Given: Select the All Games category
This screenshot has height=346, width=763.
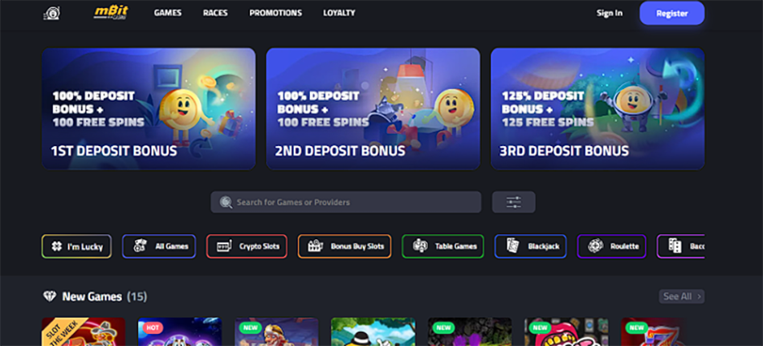Looking at the screenshot, I should [x=159, y=246].
